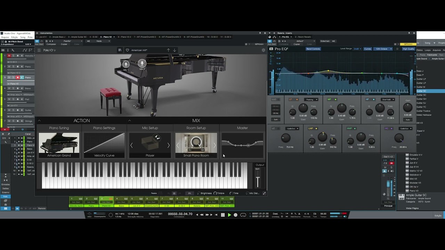Toggle the High Quality button in Pro EQ
Screen dimensions: 445x250
click(408, 49)
